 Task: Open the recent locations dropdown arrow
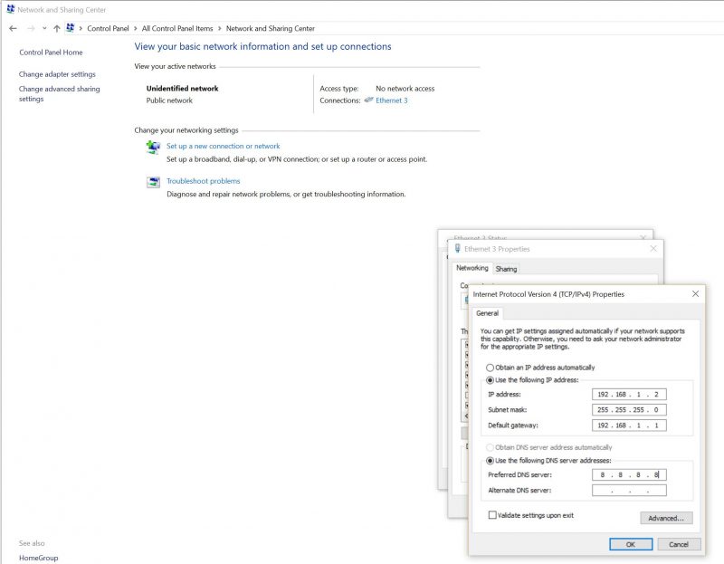coord(44,28)
